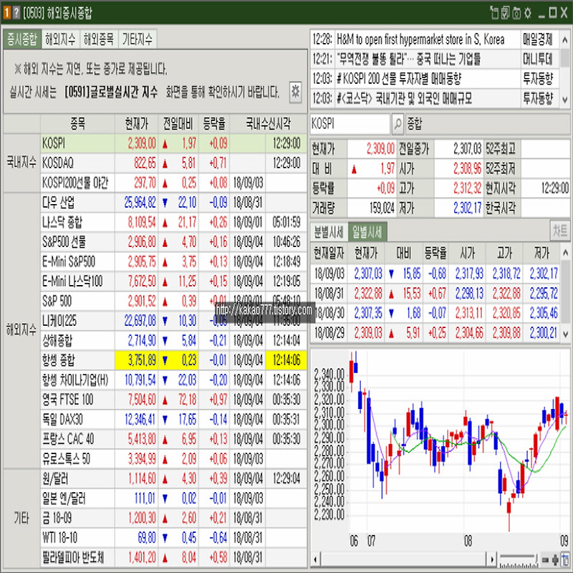
Task: Select the 유로스톡스 50 row
Action: pos(173,459)
